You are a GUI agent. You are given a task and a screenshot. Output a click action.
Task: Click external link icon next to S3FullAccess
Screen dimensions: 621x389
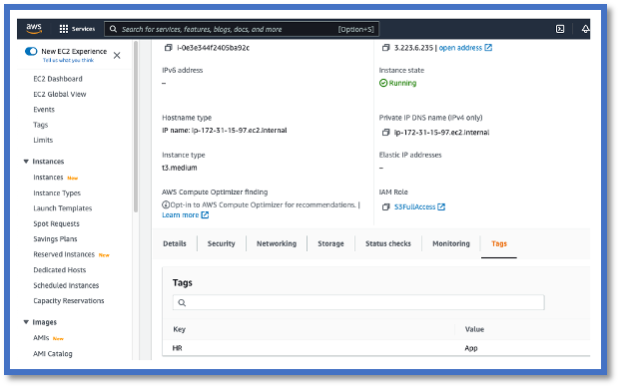pos(441,206)
